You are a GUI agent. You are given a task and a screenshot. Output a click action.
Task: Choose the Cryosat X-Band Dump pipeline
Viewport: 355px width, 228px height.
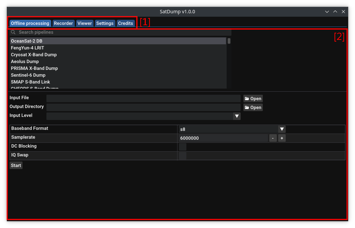pyautogui.click(x=118, y=55)
